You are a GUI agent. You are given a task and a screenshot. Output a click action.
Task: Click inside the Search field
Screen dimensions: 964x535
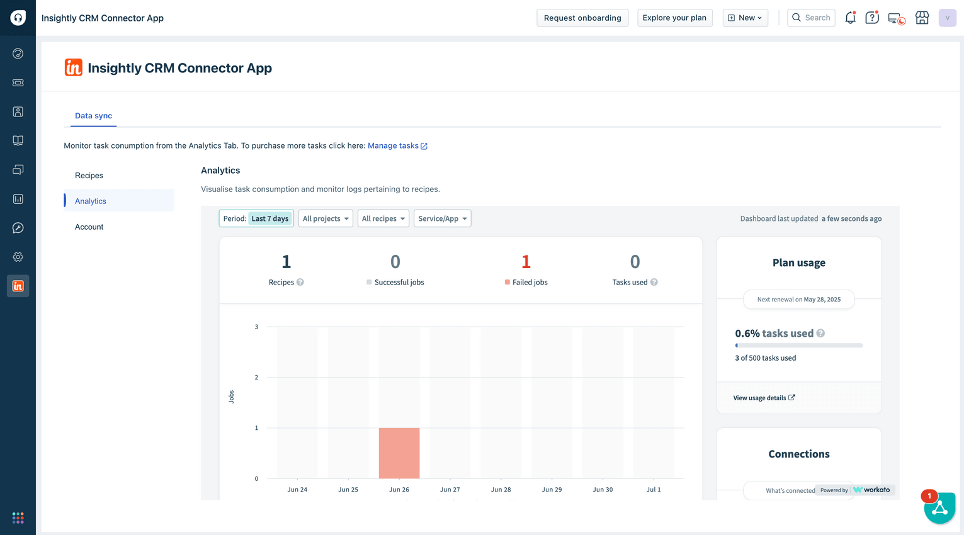coord(811,18)
